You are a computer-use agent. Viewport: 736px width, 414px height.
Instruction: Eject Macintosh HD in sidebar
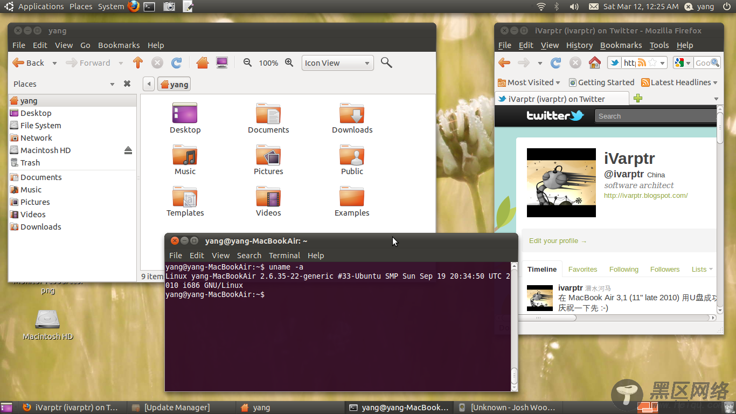[128, 150]
